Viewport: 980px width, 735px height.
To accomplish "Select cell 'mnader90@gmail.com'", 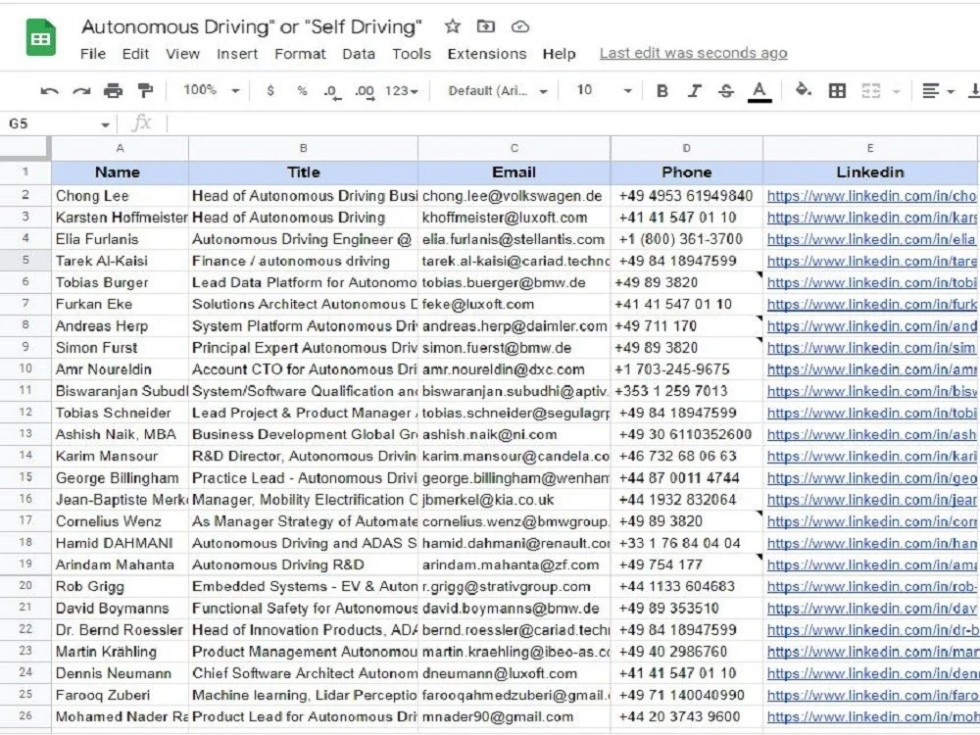I will tap(514, 717).
